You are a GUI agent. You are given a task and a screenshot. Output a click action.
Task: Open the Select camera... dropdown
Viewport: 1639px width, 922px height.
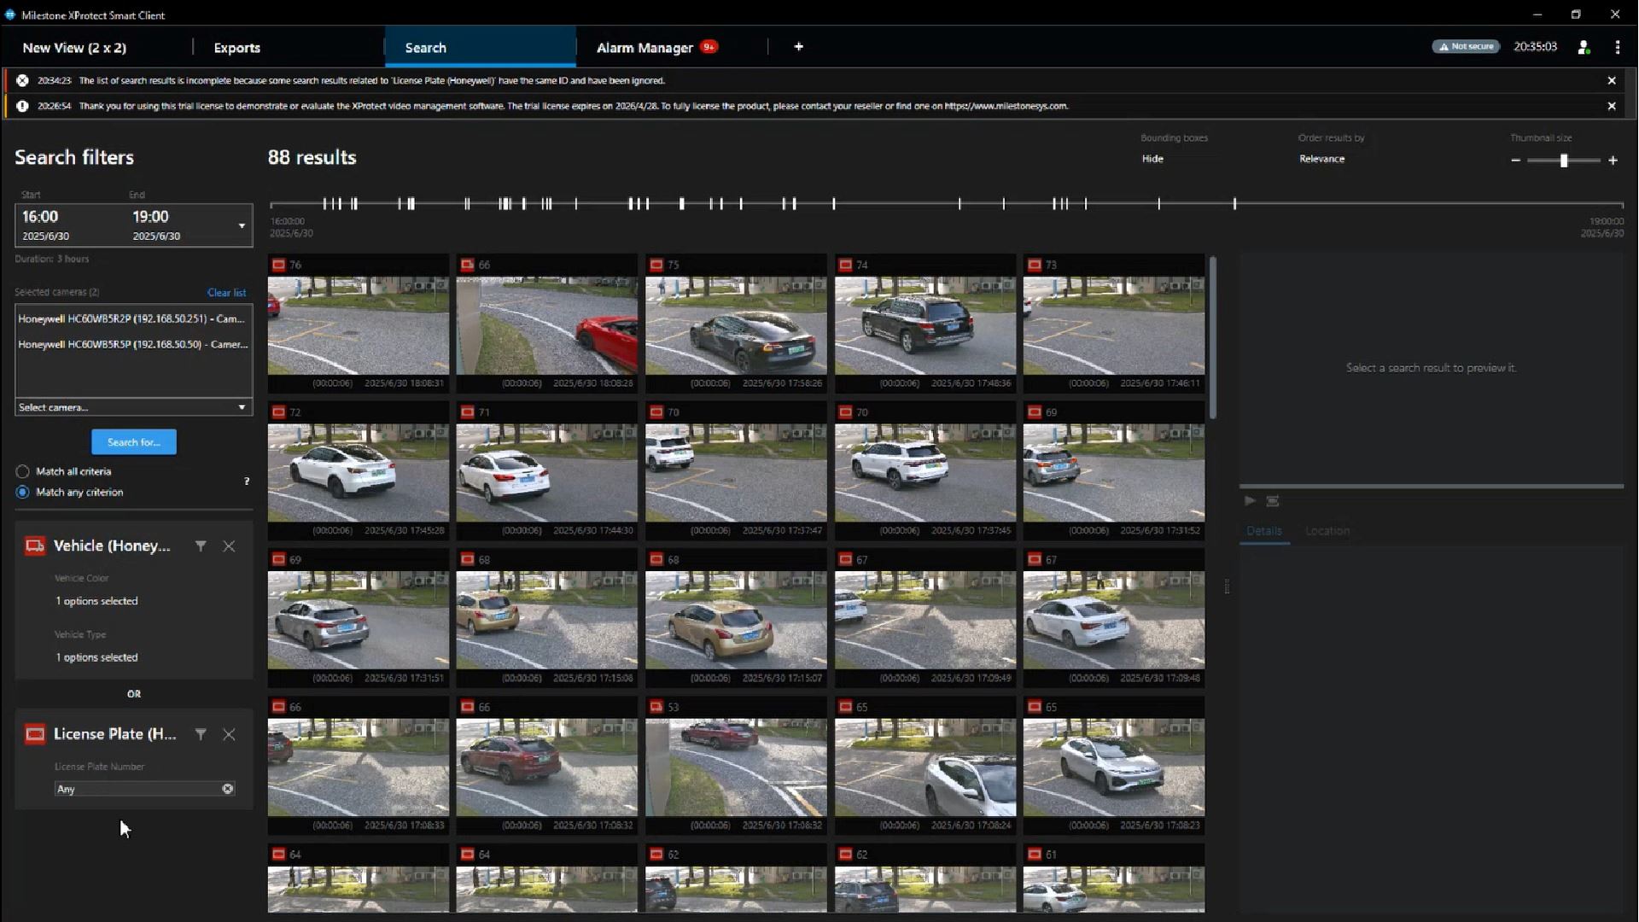point(133,407)
